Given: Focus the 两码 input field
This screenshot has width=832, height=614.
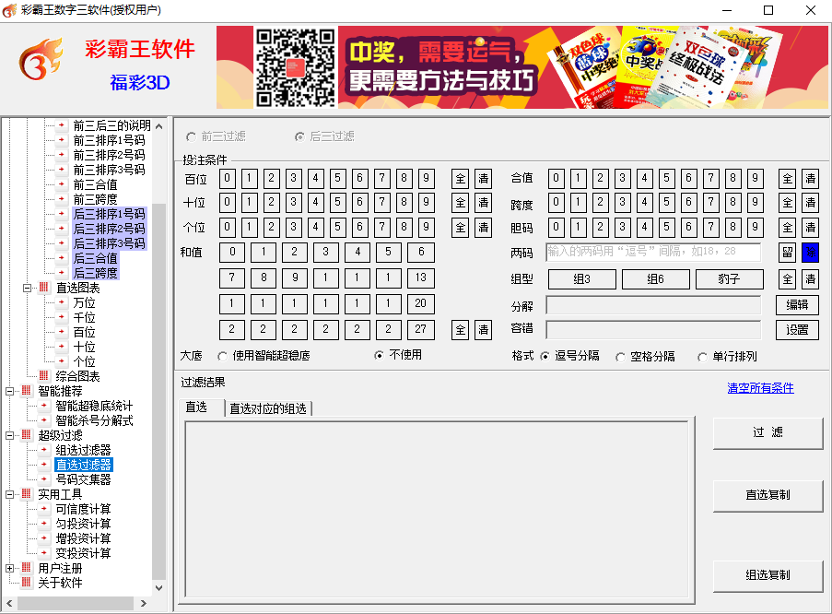Looking at the screenshot, I should click(x=653, y=252).
